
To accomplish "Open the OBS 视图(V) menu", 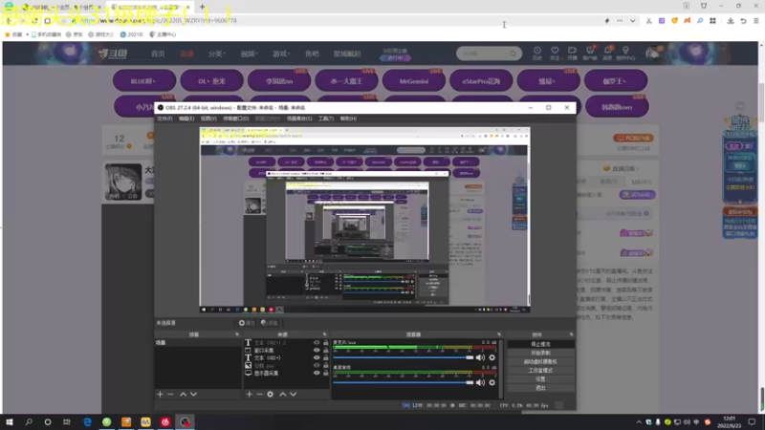I will click(x=208, y=118).
